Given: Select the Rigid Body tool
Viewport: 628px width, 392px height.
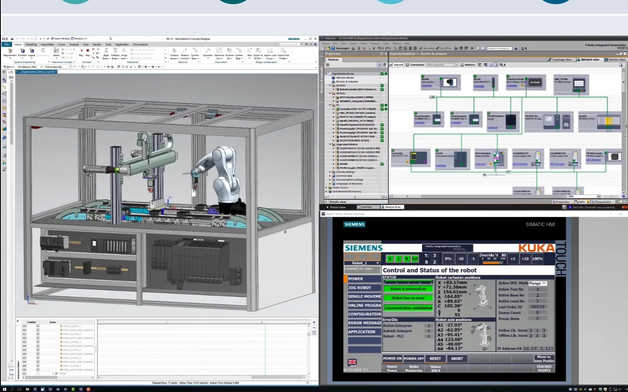Looking at the screenshot, I should coord(106,51).
